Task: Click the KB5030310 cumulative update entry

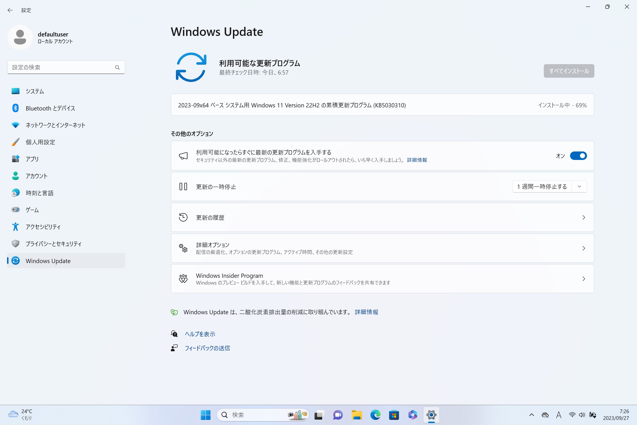Action: pyautogui.click(x=382, y=105)
